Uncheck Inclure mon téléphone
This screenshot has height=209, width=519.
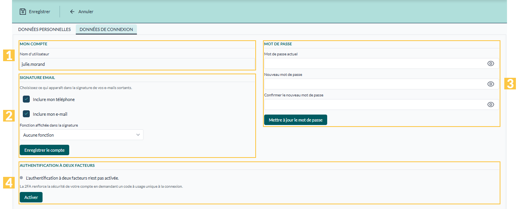tap(26, 99)
